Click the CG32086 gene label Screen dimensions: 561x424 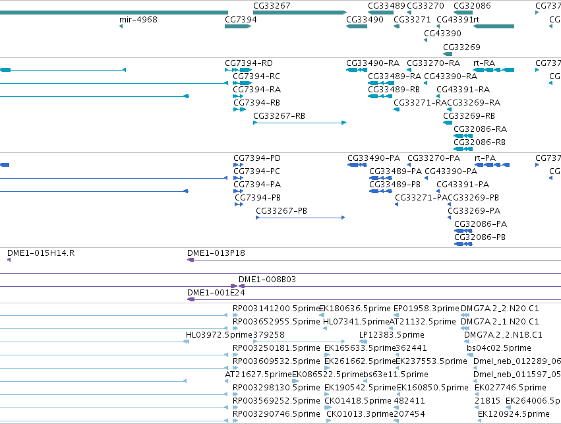472,6
